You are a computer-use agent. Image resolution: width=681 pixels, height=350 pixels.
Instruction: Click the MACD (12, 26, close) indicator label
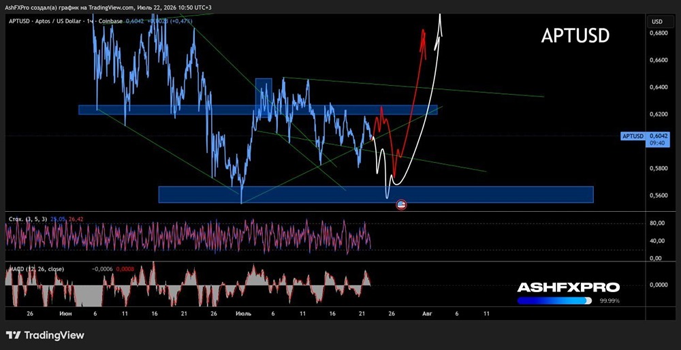coord(36,269)
